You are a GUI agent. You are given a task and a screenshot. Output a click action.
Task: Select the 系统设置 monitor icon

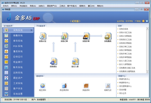[6, 94]
